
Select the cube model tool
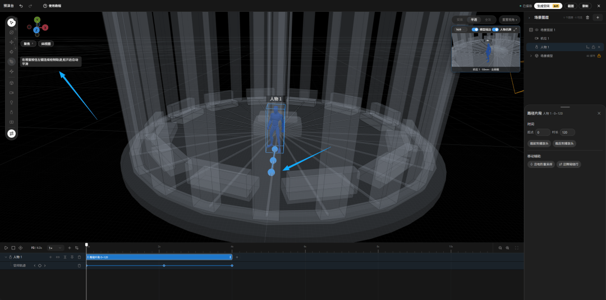click(x=12, y=83)
